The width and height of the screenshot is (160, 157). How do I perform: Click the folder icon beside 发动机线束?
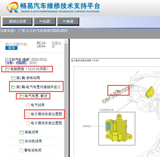(22, 141)
